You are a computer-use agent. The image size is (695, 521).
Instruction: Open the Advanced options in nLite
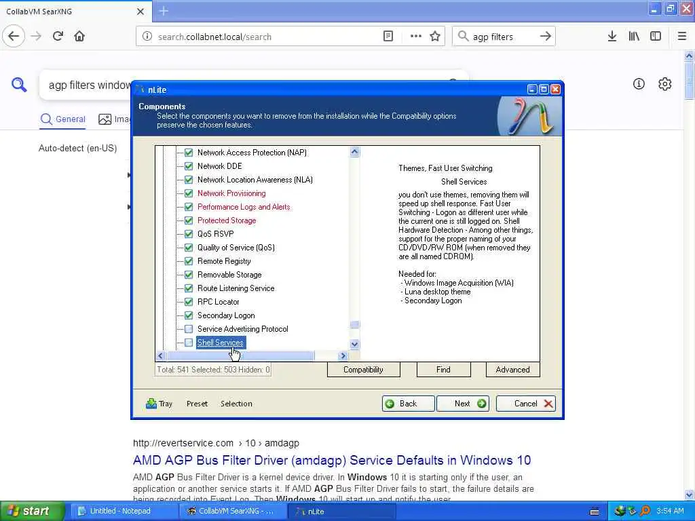[x=513, y=370]
